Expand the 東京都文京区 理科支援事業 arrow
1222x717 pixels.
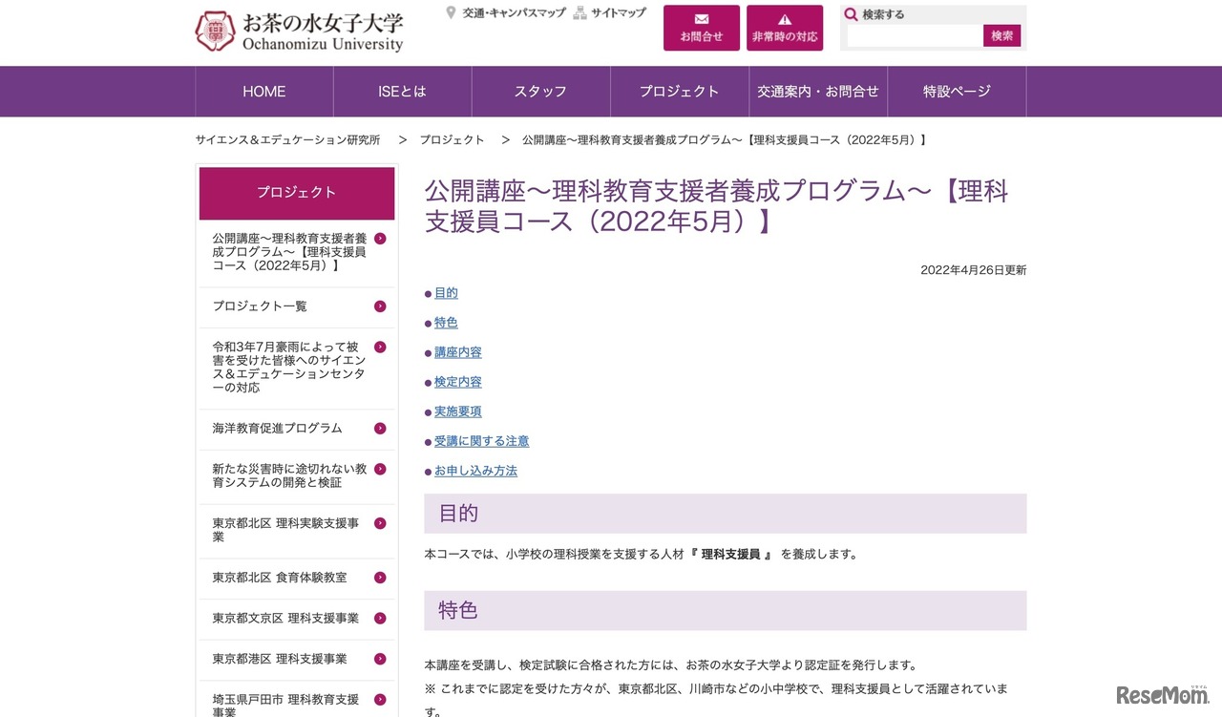pos(379,618)
